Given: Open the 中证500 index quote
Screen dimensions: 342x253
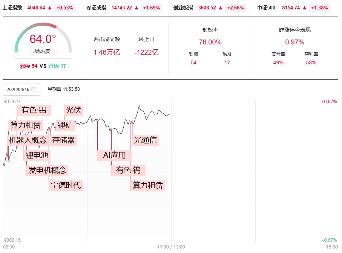Looking at the screenshot, I should (266, 8).
